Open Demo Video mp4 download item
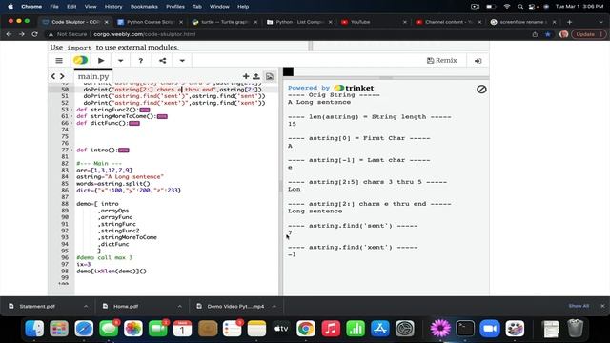 (x=235, y=307)
